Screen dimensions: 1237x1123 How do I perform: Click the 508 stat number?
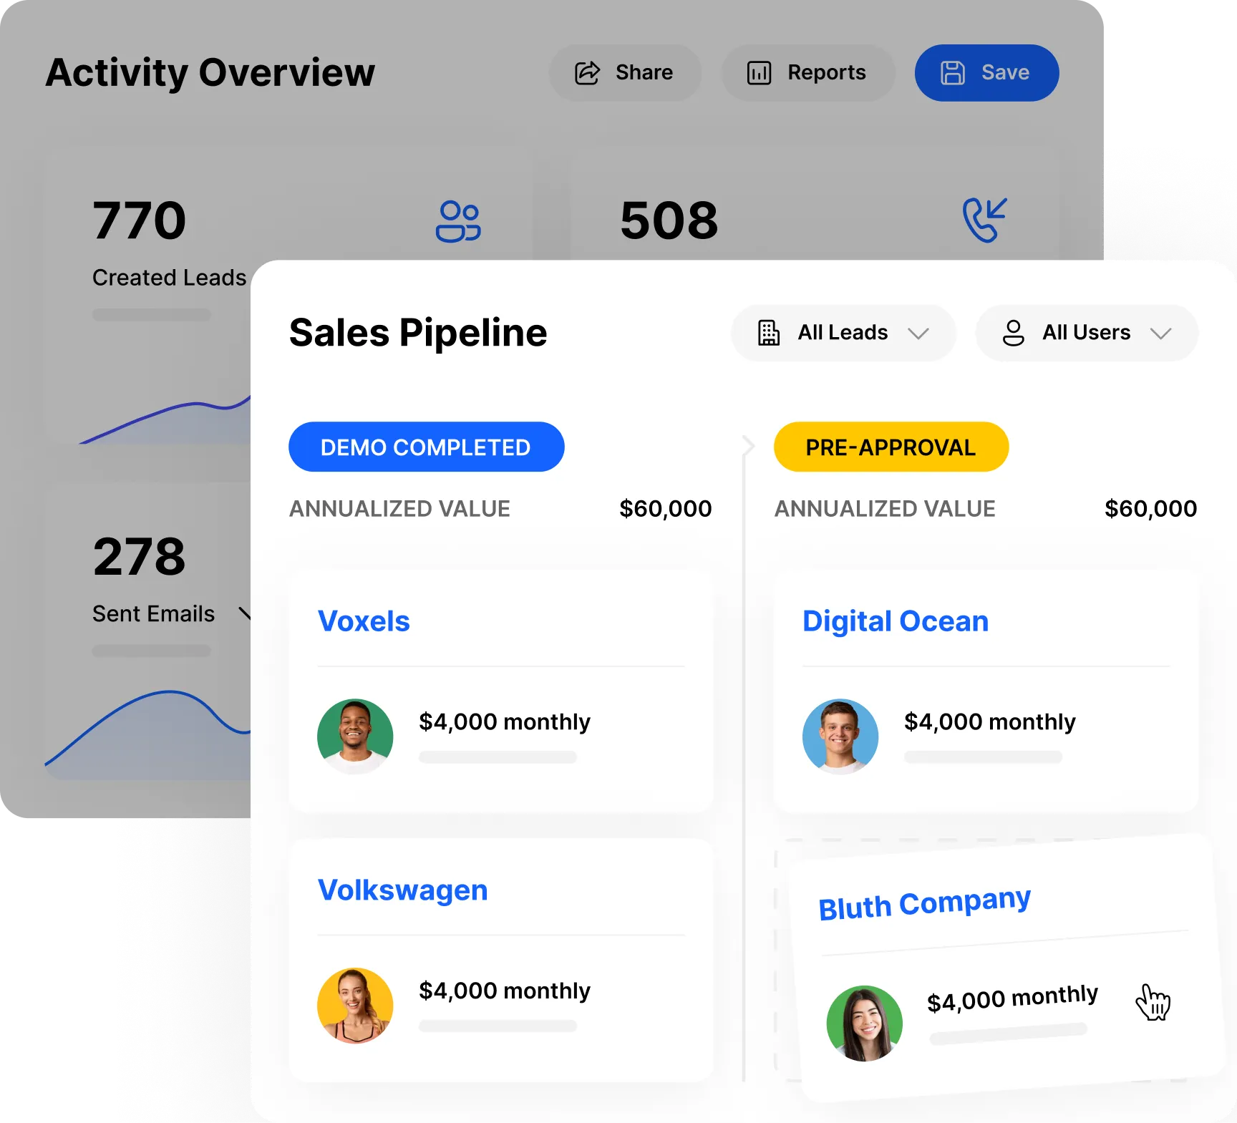pyautogui.click(x=669, y=220)
